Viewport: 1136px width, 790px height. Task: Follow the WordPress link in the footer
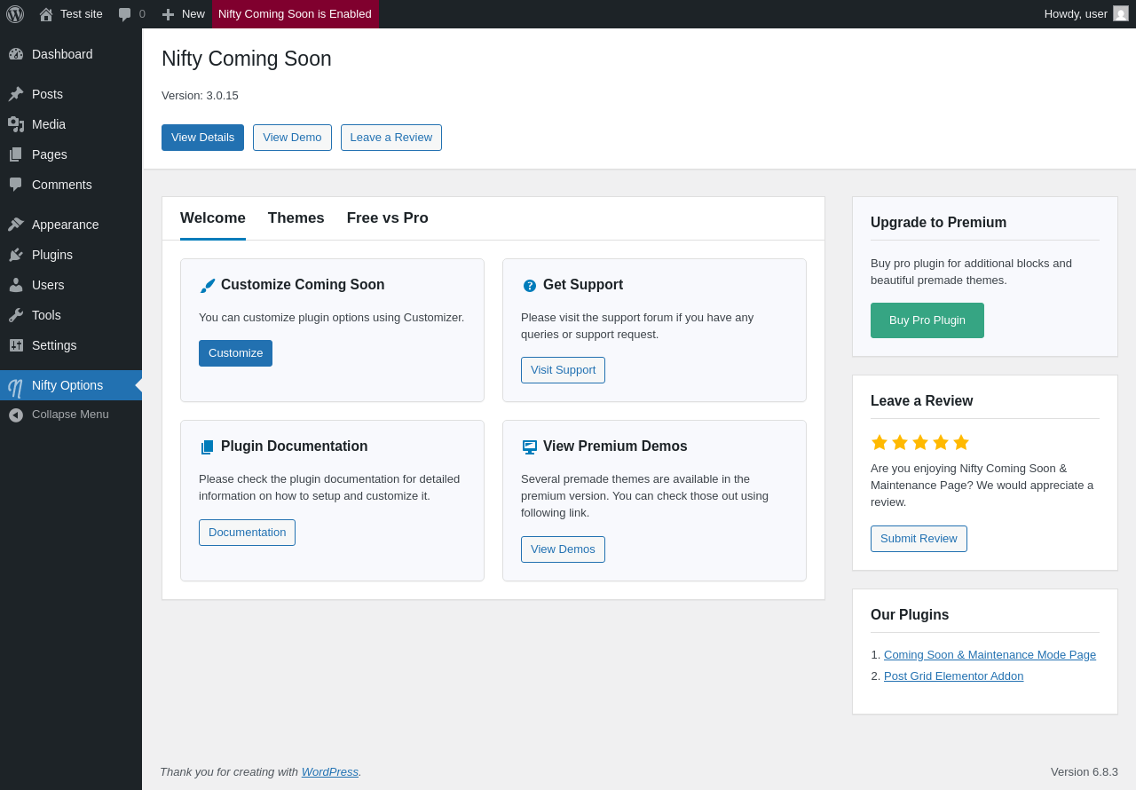(x=329, y=772)
